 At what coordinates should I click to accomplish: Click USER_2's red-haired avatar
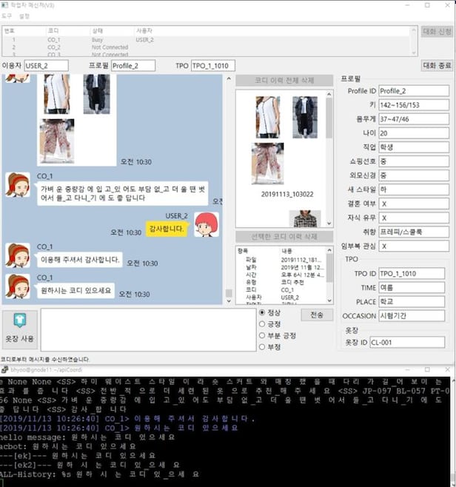tap(206, 225)
